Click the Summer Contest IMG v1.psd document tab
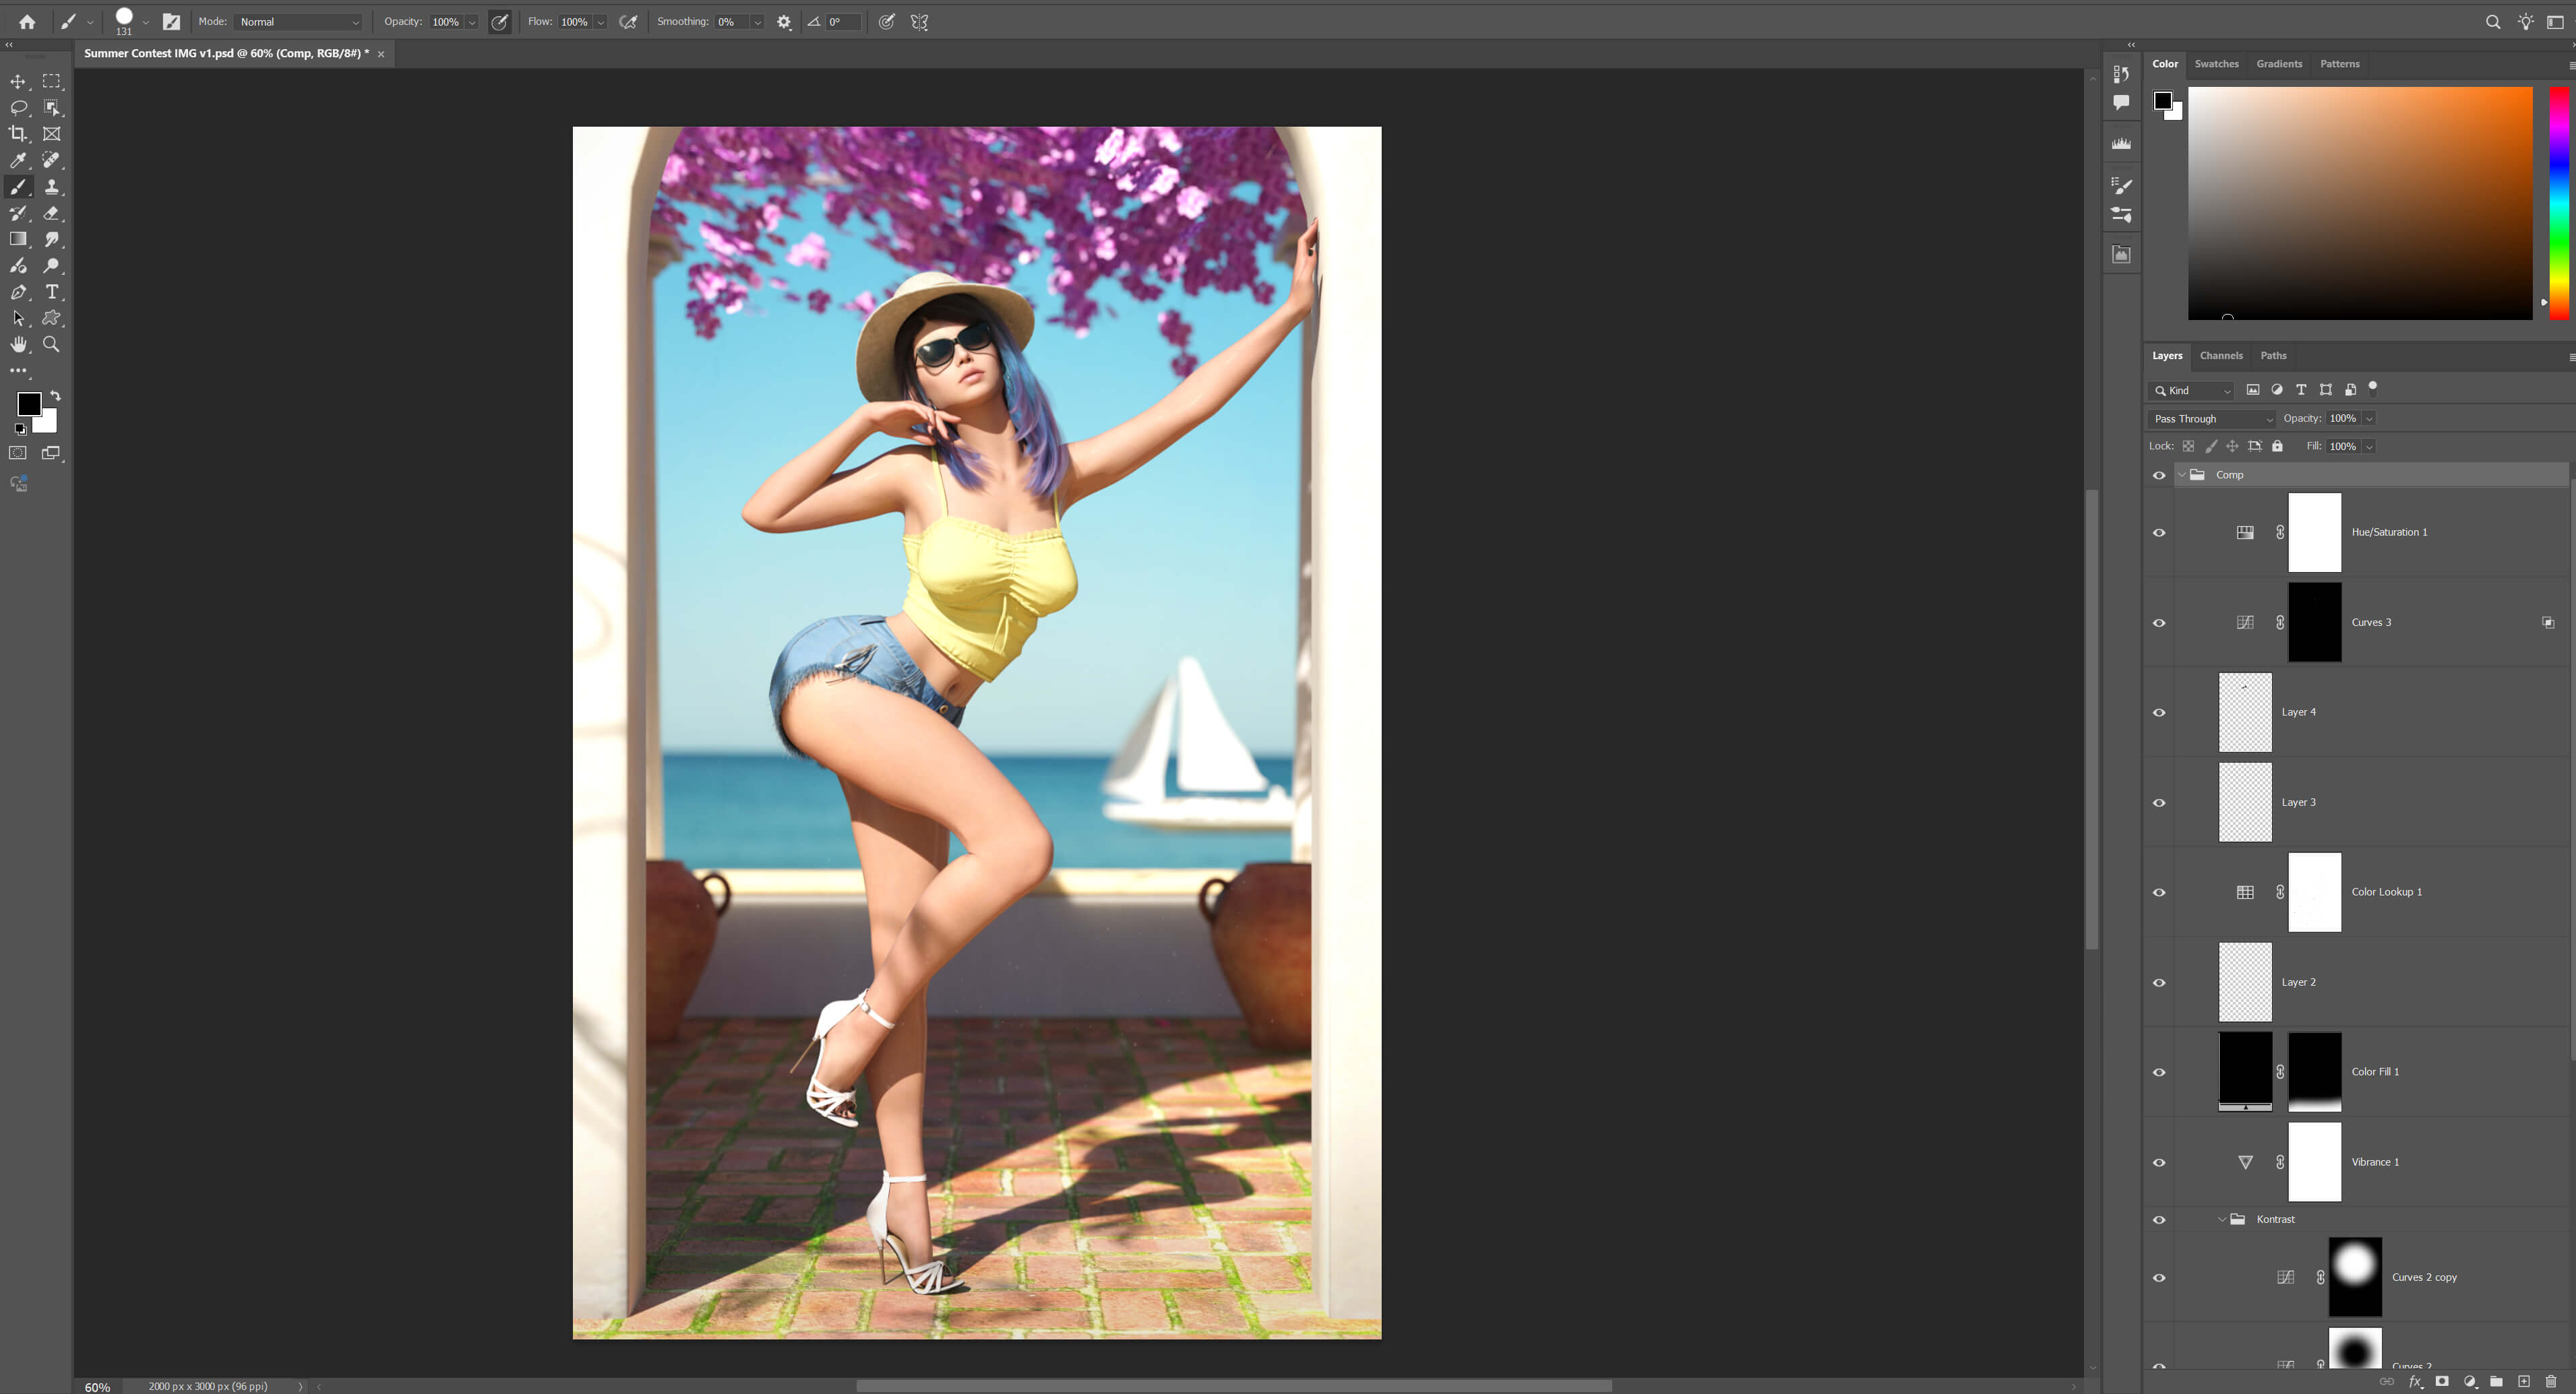Screen dimensions: 2576x1394 coord(226,53)
